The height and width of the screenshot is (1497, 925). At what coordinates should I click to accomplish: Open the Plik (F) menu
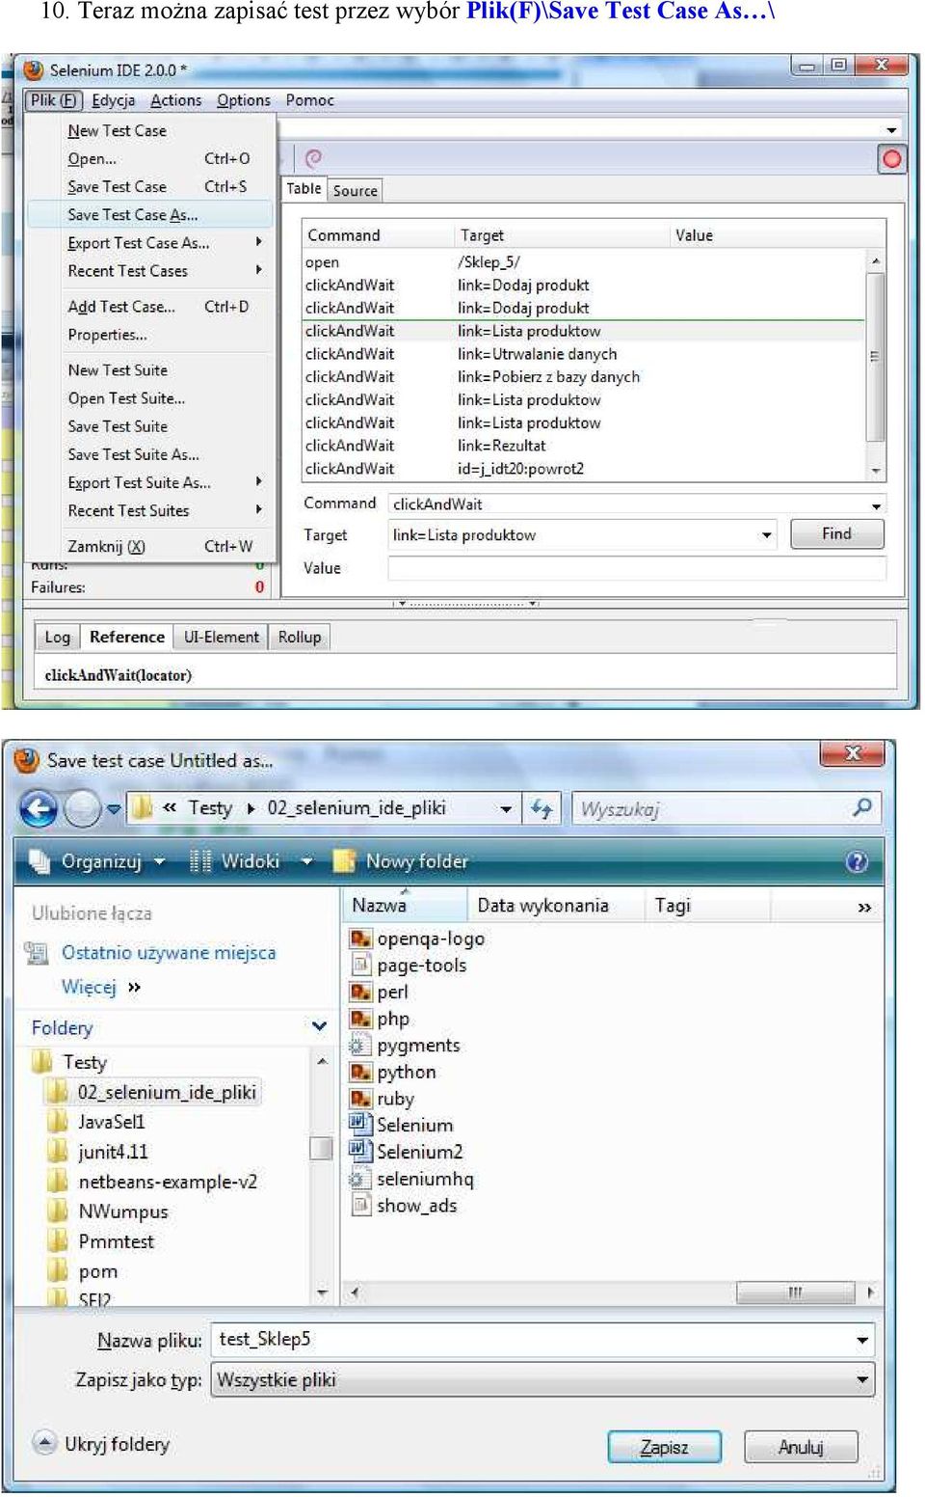pos(53,100)
